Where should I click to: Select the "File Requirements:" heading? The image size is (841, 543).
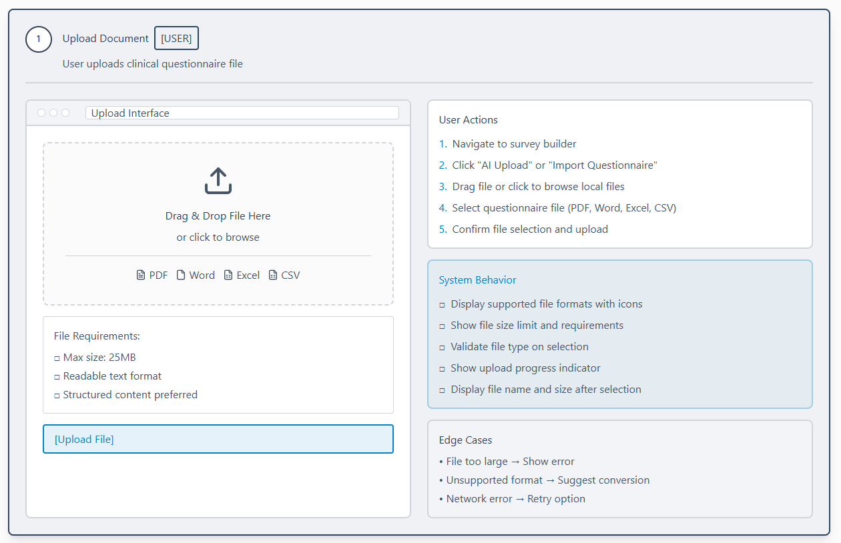tap(97, 336)
